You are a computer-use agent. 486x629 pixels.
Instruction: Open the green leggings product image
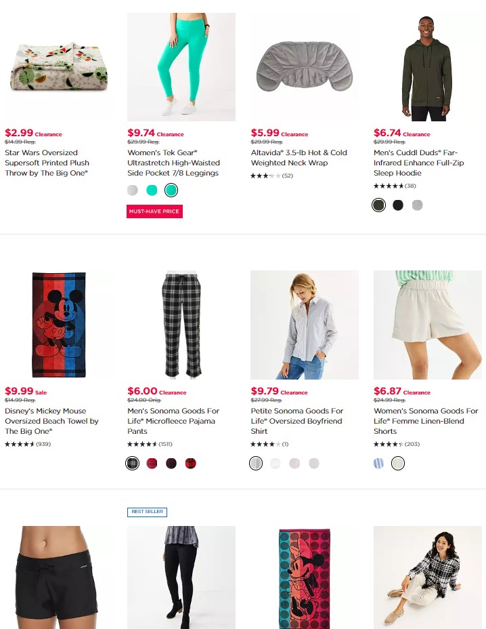click(181, 67)
